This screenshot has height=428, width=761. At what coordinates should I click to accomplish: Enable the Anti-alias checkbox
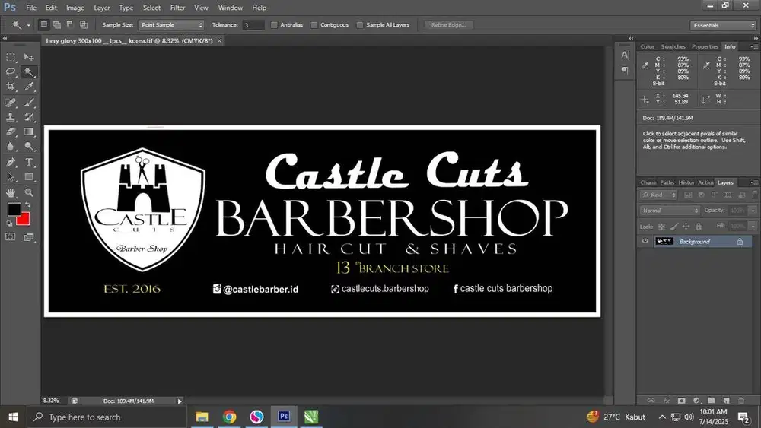(274, 25)
